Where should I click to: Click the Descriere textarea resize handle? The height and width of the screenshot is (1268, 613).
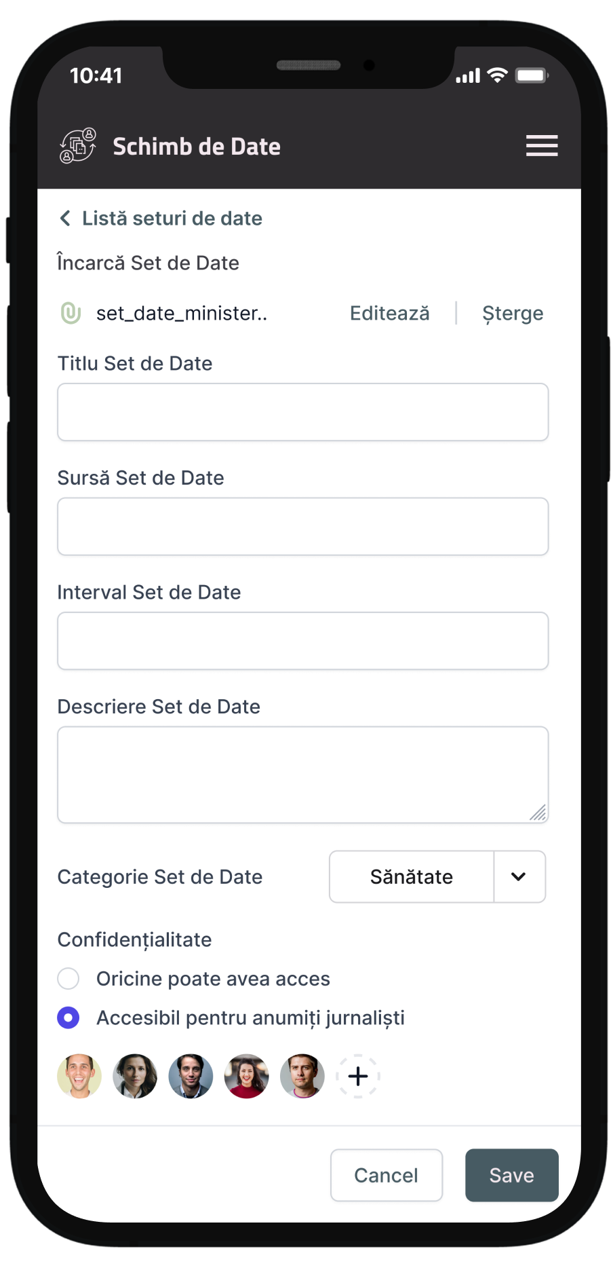tap(538, 813)
